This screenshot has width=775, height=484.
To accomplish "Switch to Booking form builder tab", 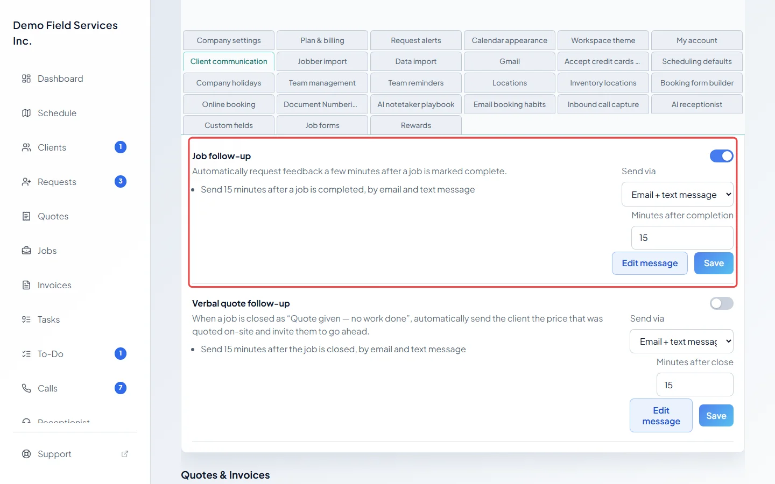I will (x=697, y=83).
